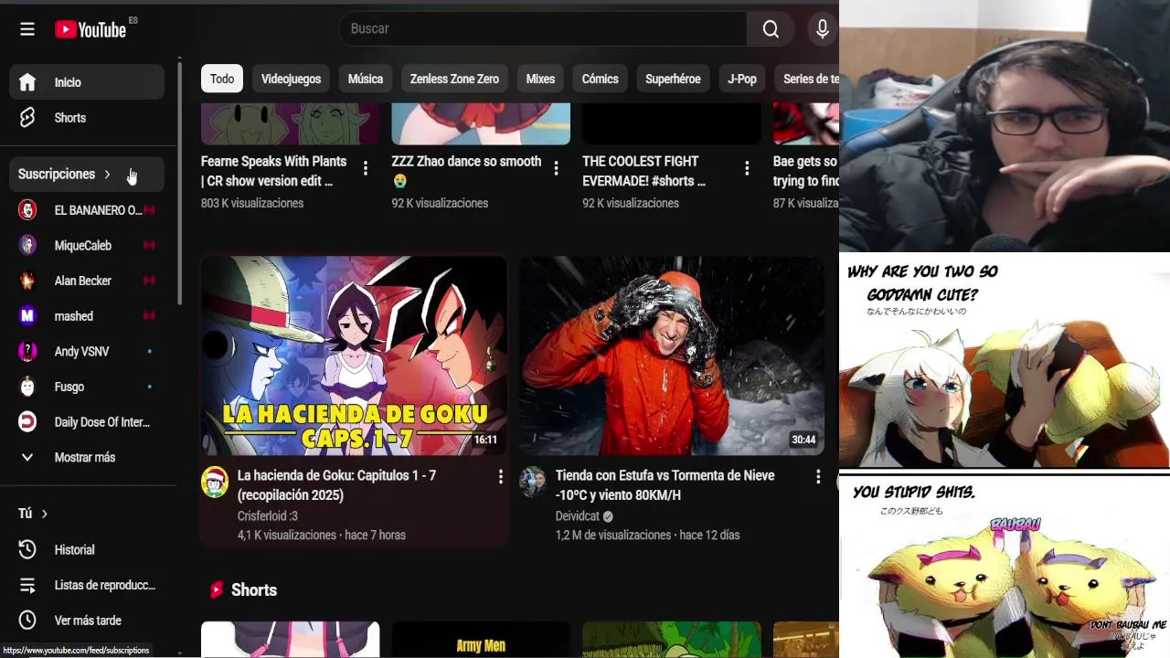Open the playlists list icon
Image resolution: width=1170 pixels, height=658 pixels.
[27, 585]
